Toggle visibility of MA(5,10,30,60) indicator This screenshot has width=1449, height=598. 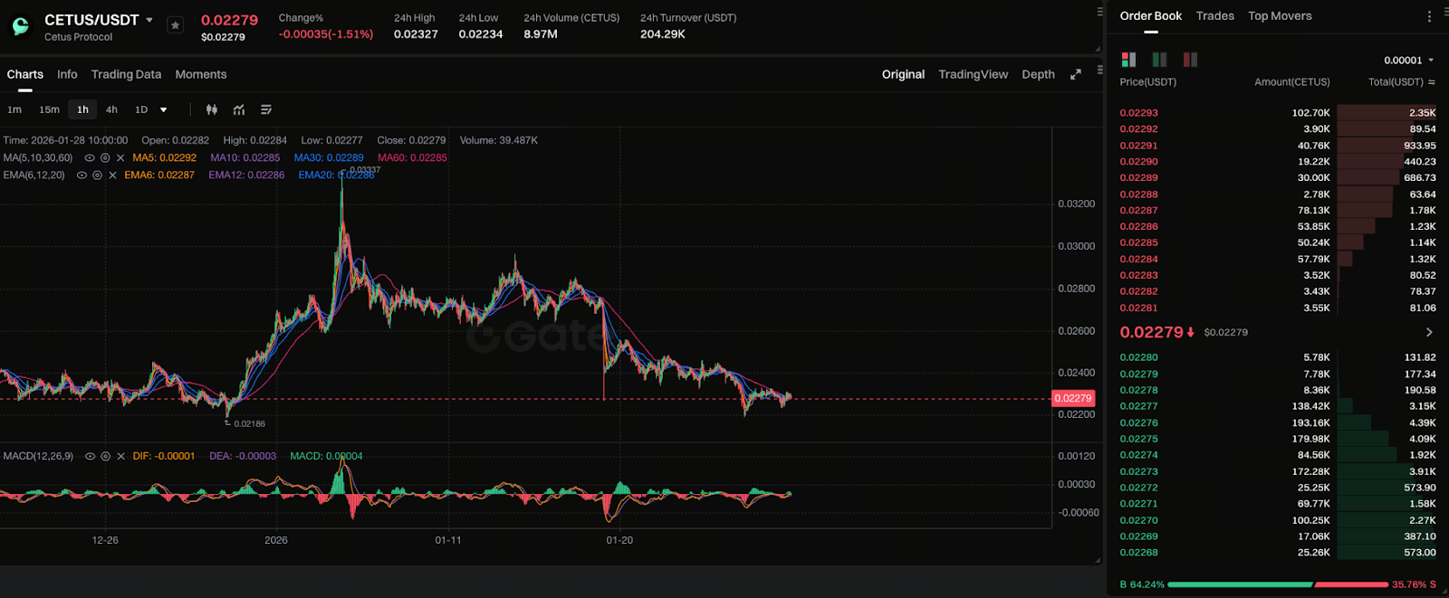click(x=89, y=158)
